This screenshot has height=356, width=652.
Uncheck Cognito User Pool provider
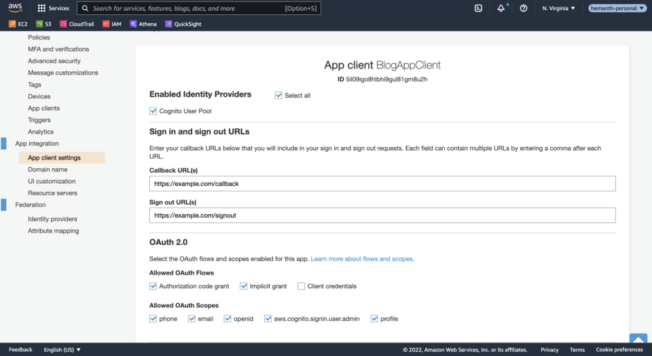153,111
